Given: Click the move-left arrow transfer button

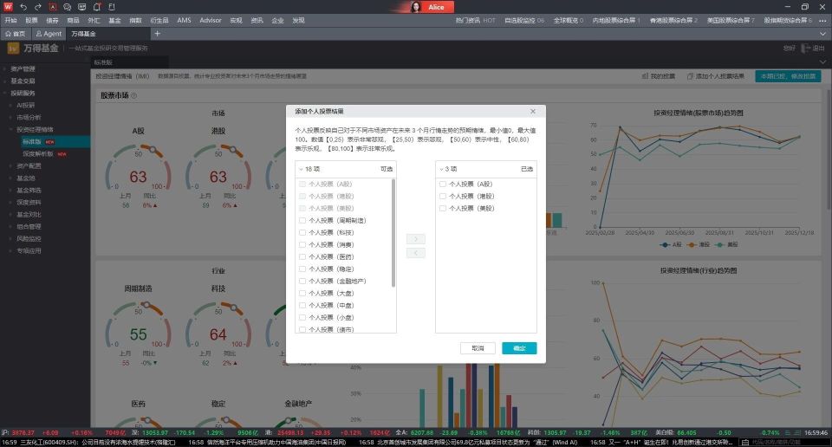Looking at the screenshot, I should tap(415, 254).
